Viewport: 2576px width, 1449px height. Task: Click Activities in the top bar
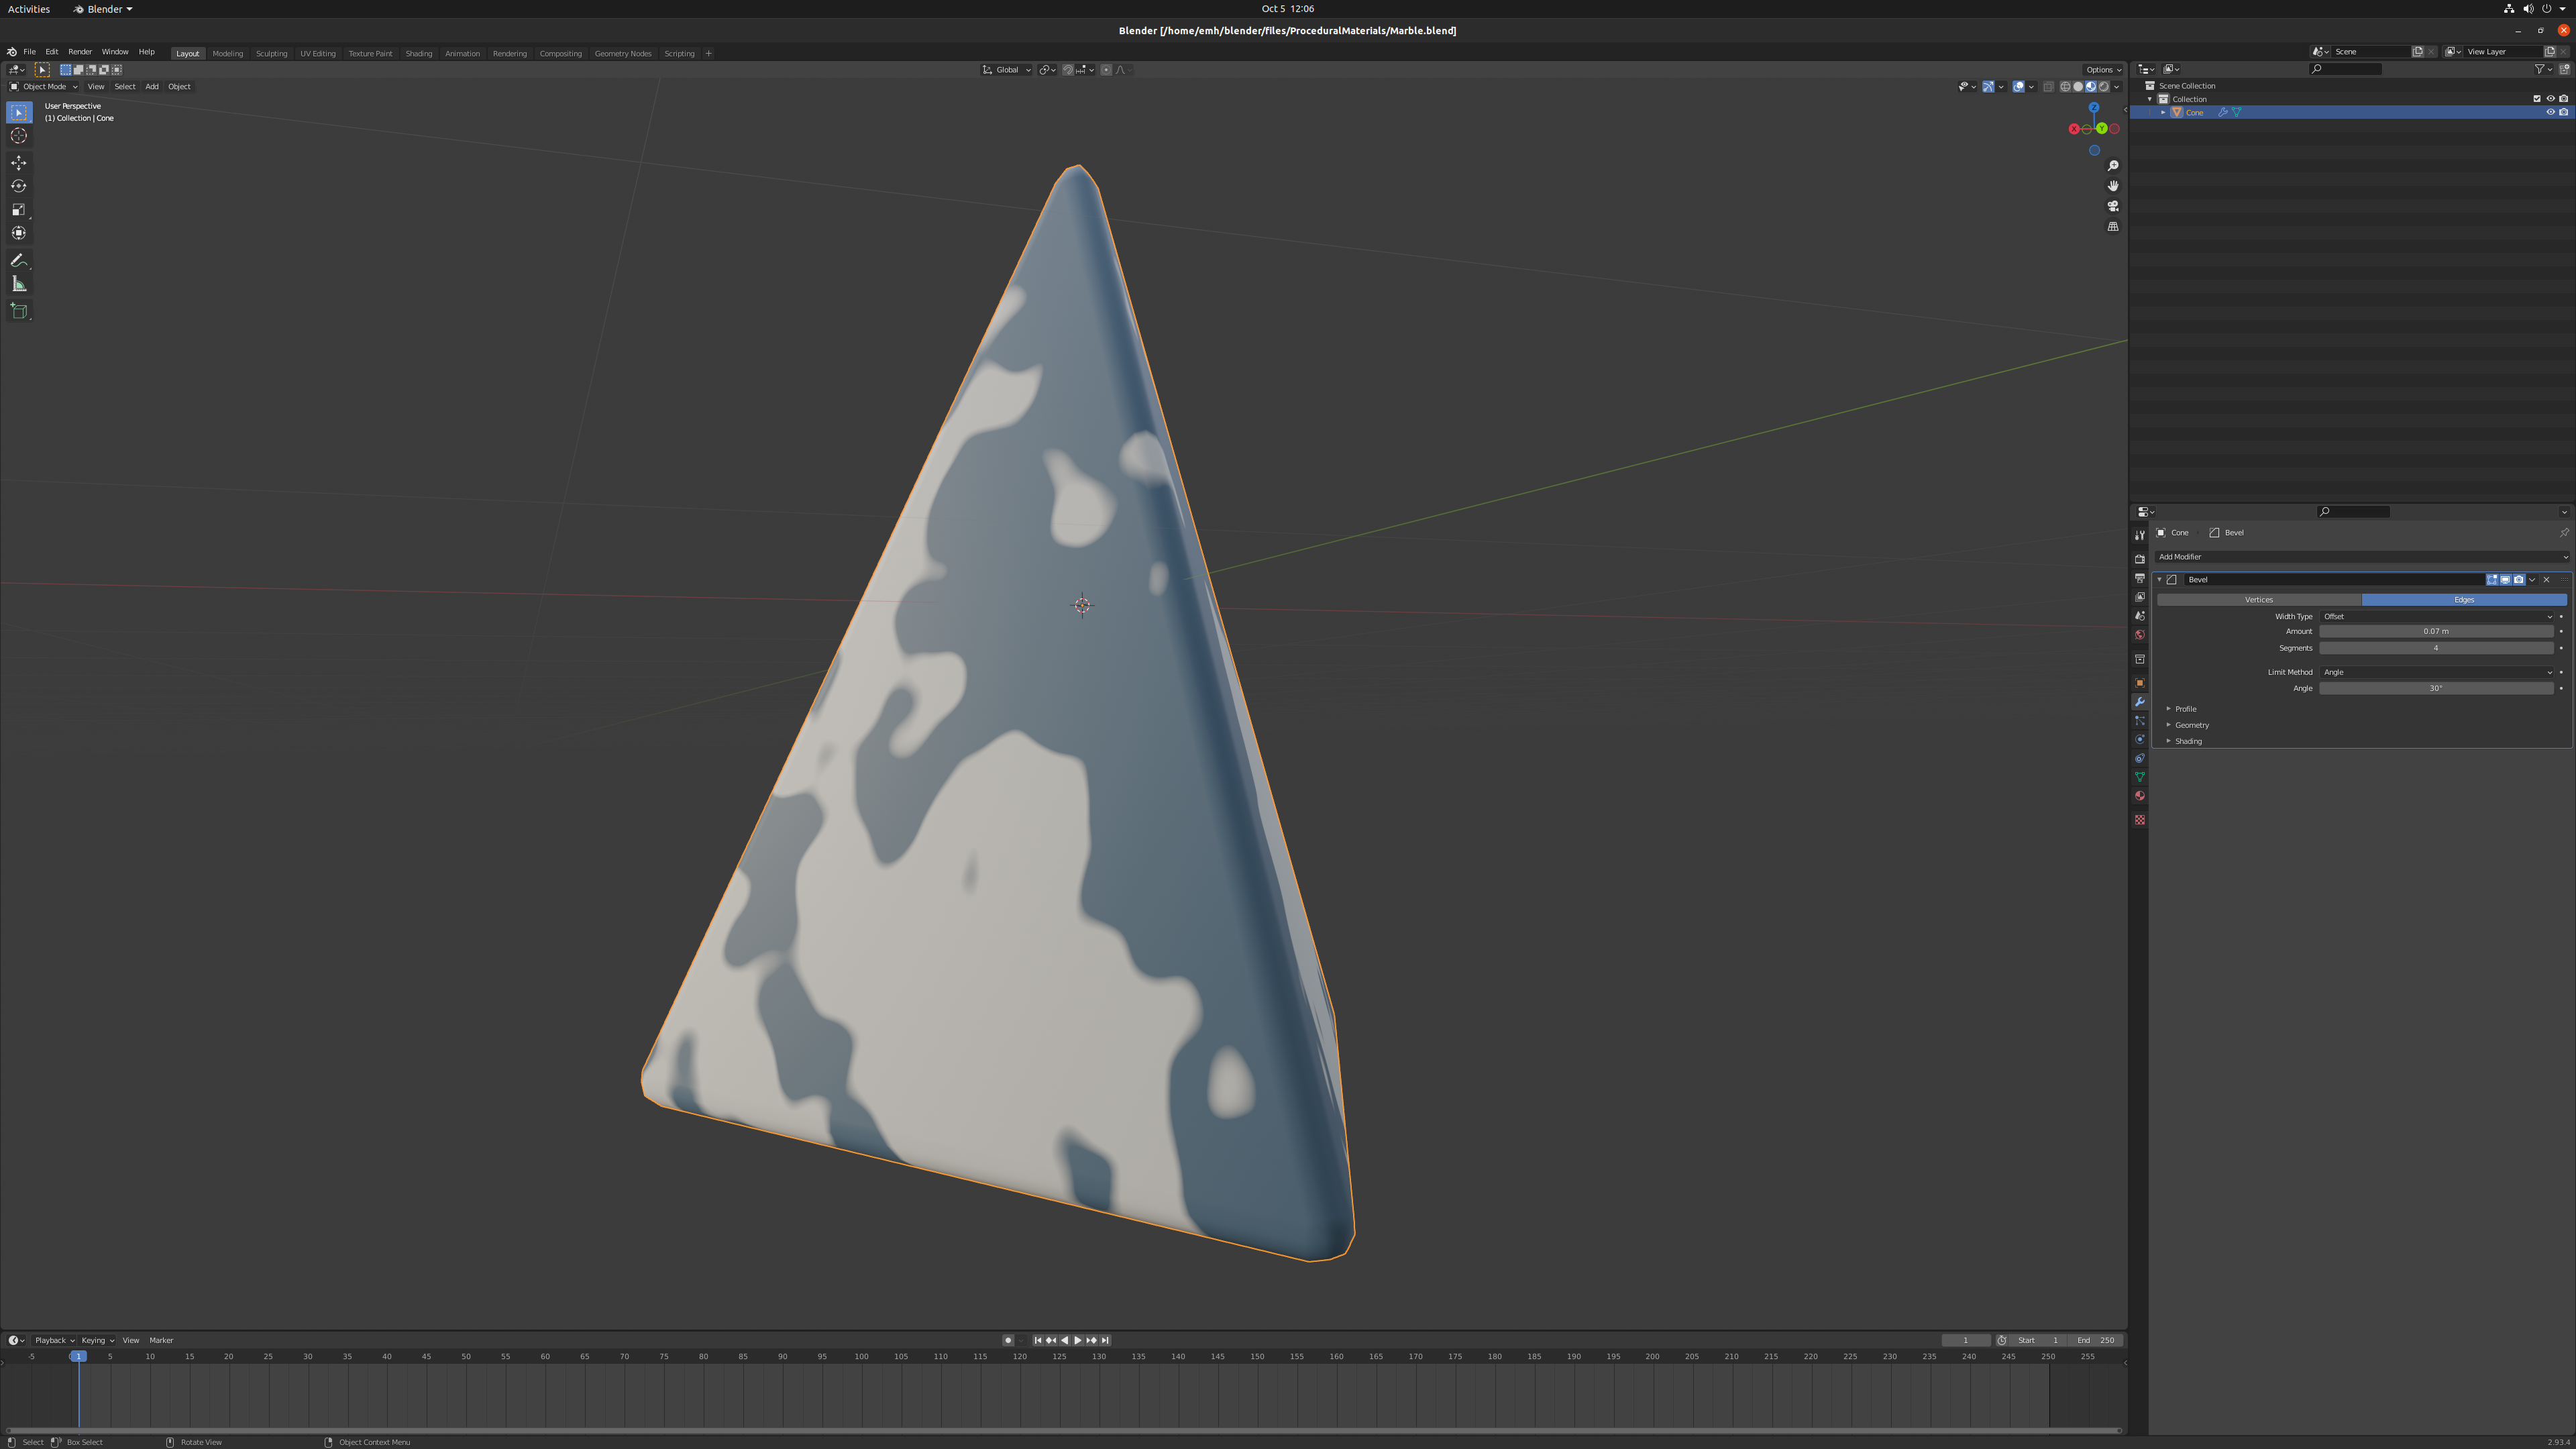coord(29,9)
